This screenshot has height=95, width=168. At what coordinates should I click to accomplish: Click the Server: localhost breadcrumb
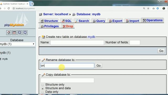tap(56, 14)
